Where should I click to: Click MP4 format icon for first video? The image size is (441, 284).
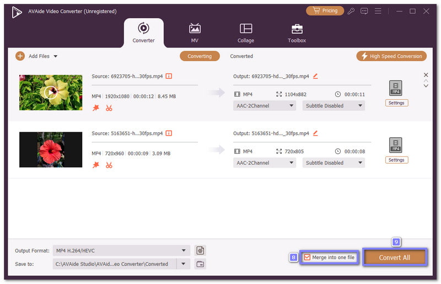tap(395, 88)
